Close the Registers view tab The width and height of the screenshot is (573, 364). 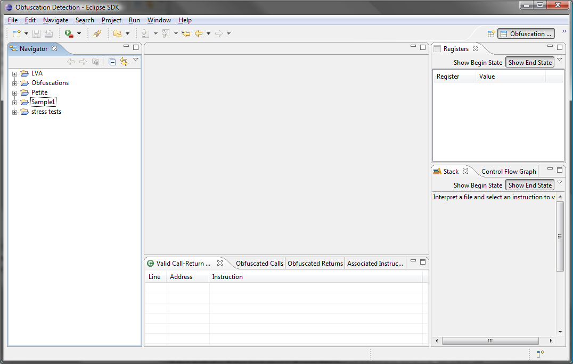[476, 48]
